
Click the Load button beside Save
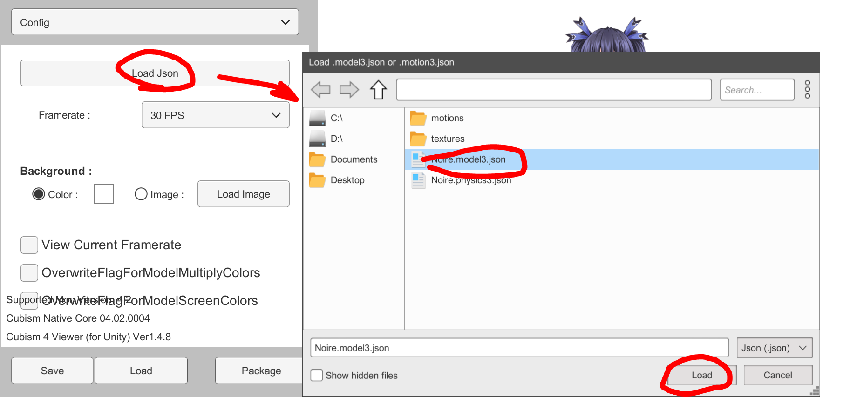coord(141,371)
